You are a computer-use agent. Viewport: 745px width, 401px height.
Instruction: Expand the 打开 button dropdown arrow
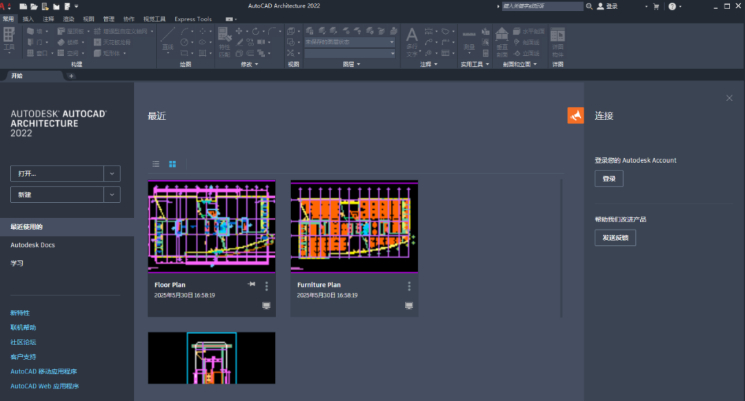[x=112, y=174]
